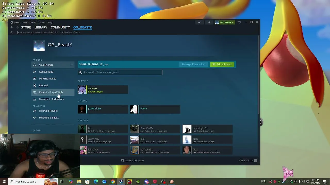Click the Recently Played With clock icon
This screenshot has width=330, height=185.
click(x=35, y=92)
